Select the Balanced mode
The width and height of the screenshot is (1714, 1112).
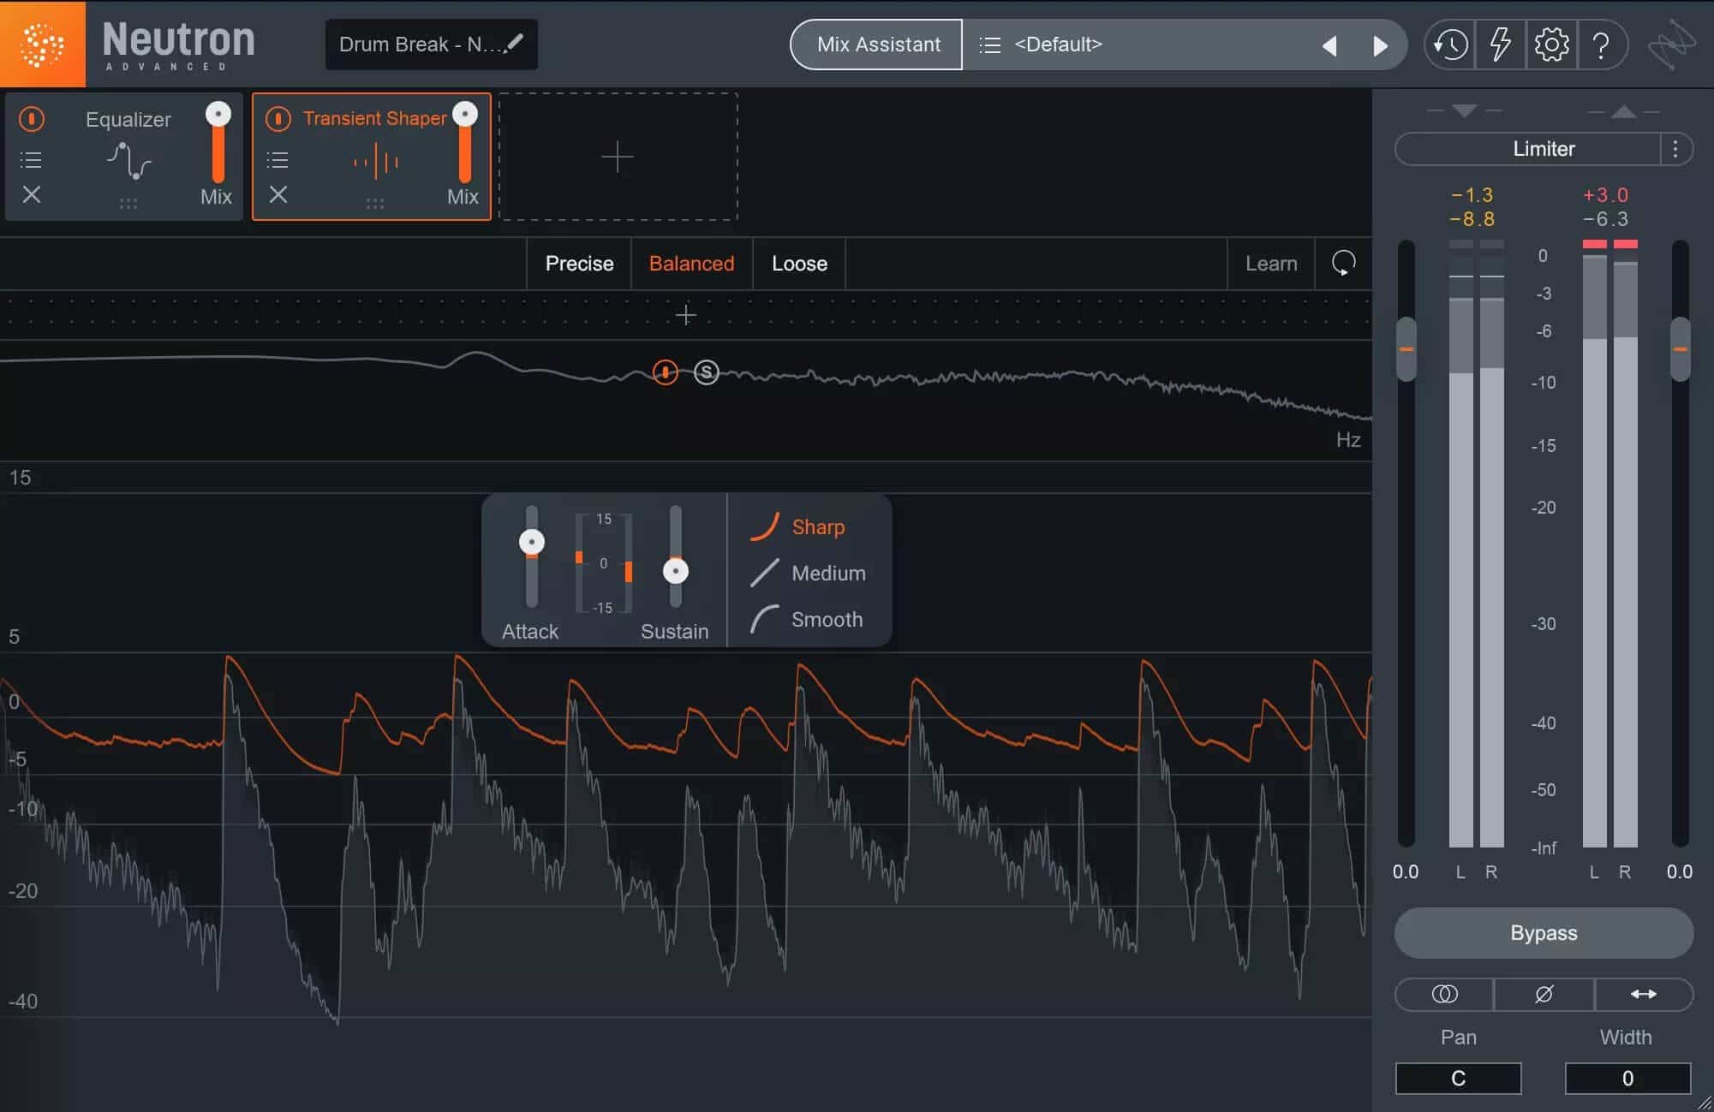[x=691, y=264]
